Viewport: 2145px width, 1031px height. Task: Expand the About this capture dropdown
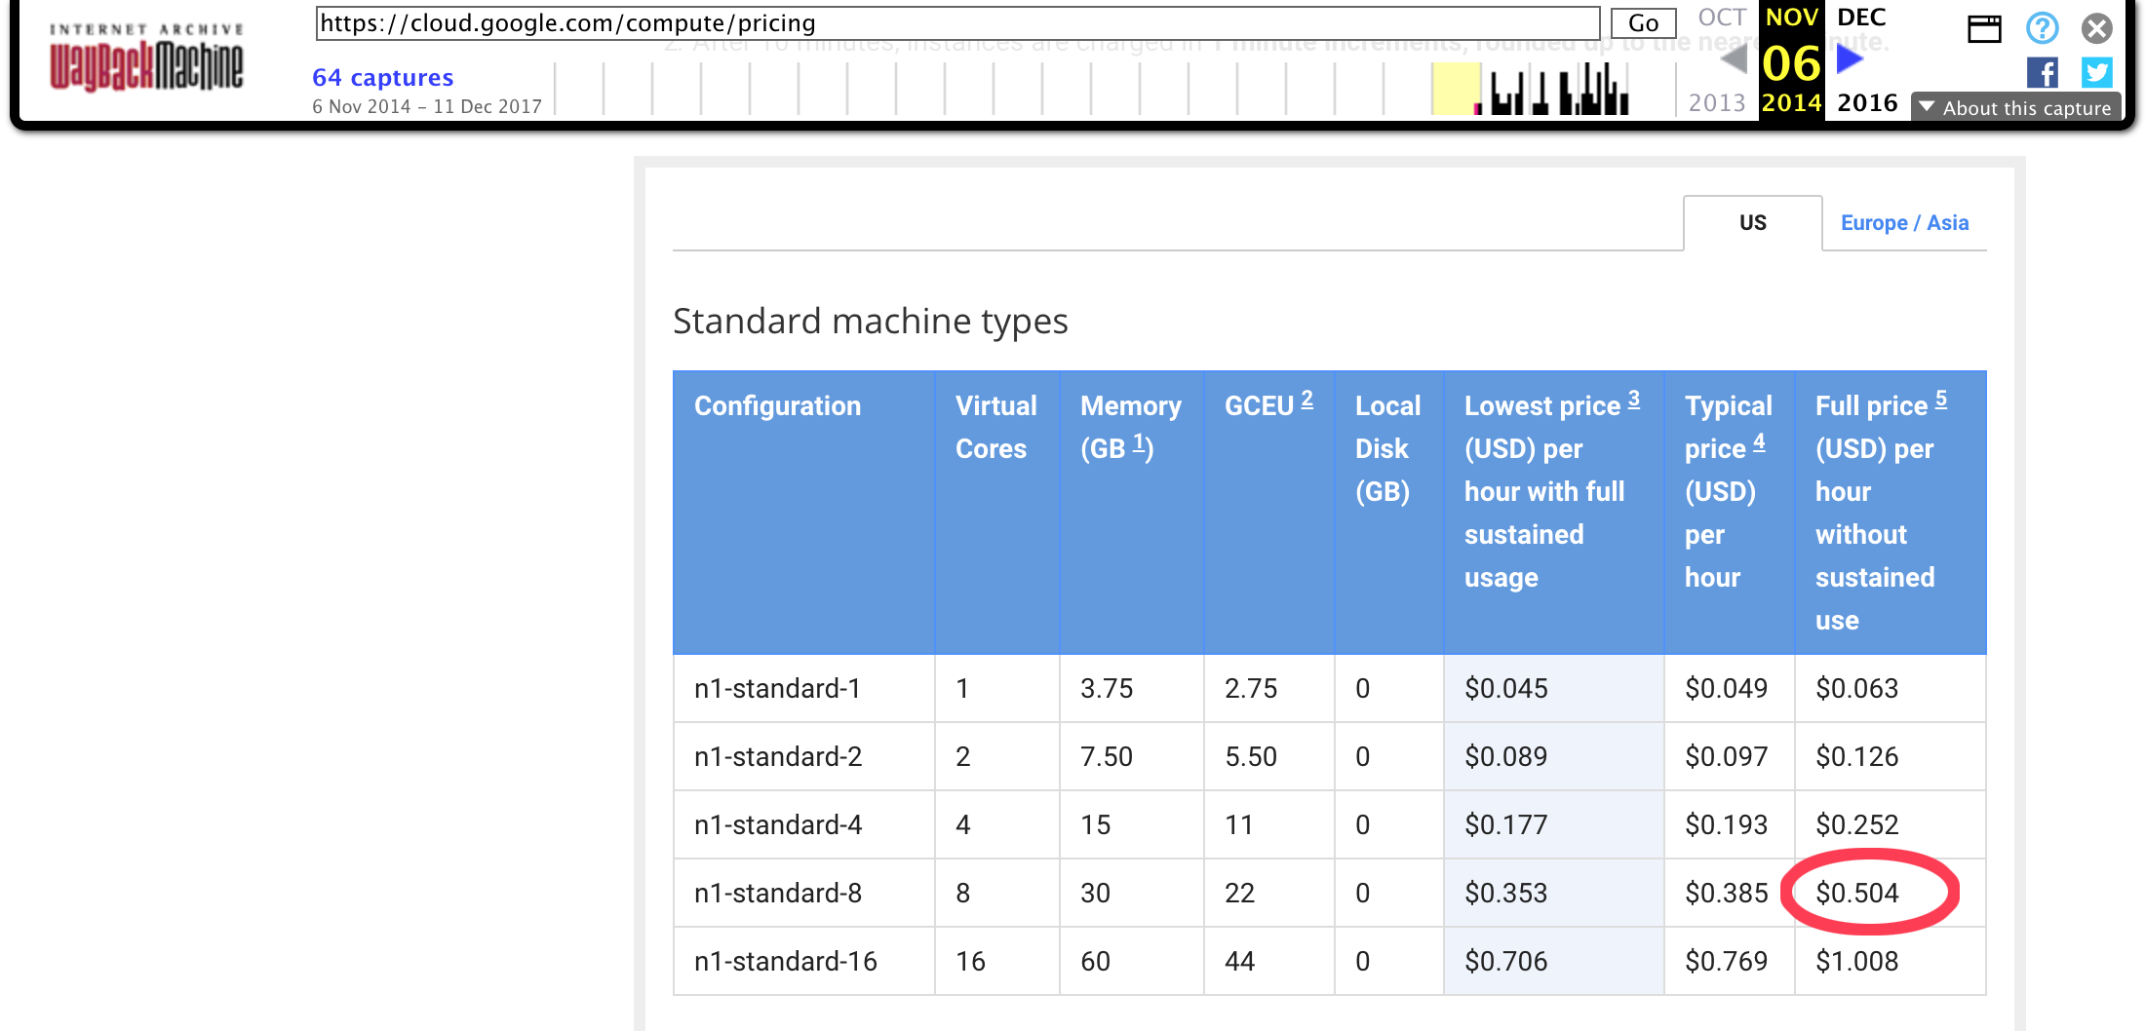2015,108
